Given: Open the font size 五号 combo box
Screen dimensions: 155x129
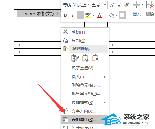Looking at the screenshot, I should [x=99, y=5].
